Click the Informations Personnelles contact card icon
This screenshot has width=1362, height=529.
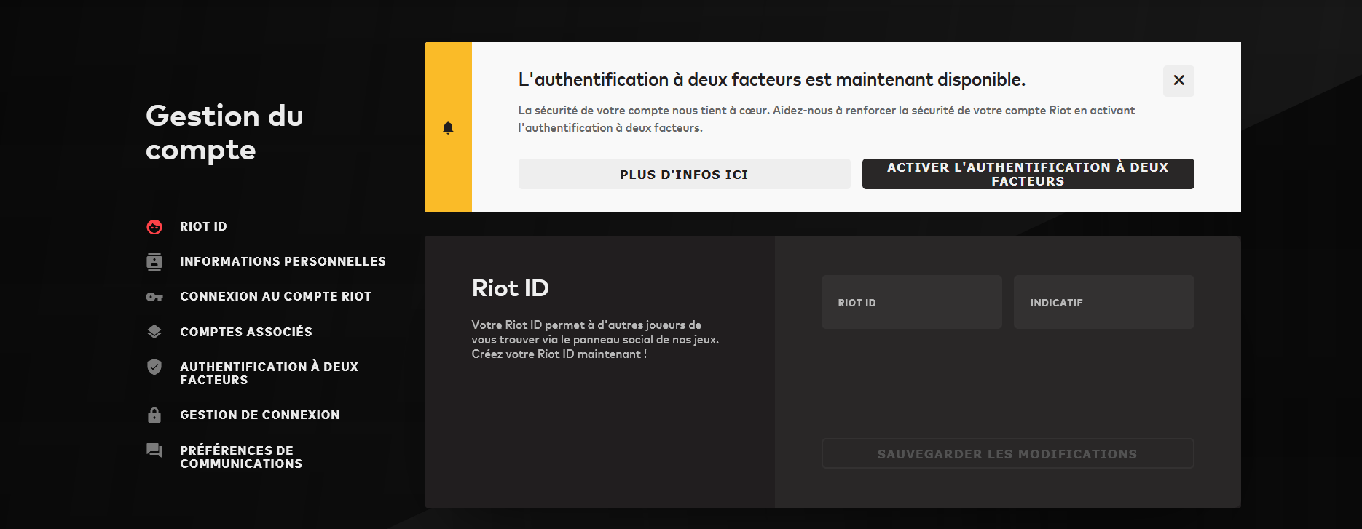point(154,262)
